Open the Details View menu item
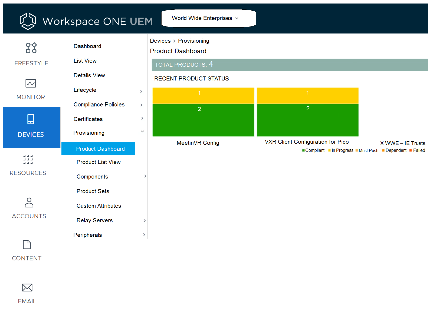The width and height of the screenshot is (430, 319). click(x=89, y=75)
